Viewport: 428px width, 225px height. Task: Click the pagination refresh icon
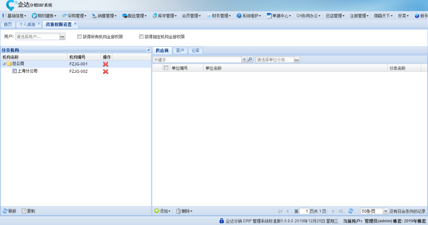tap(351, 211)
